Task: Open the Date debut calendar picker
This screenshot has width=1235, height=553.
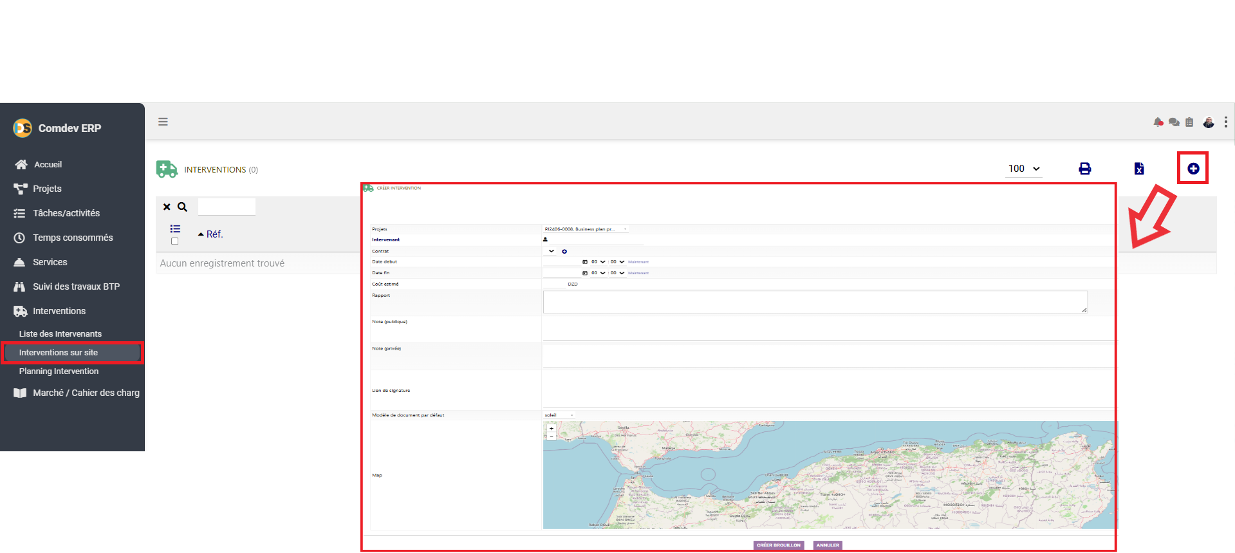Action: click(585, 262)
